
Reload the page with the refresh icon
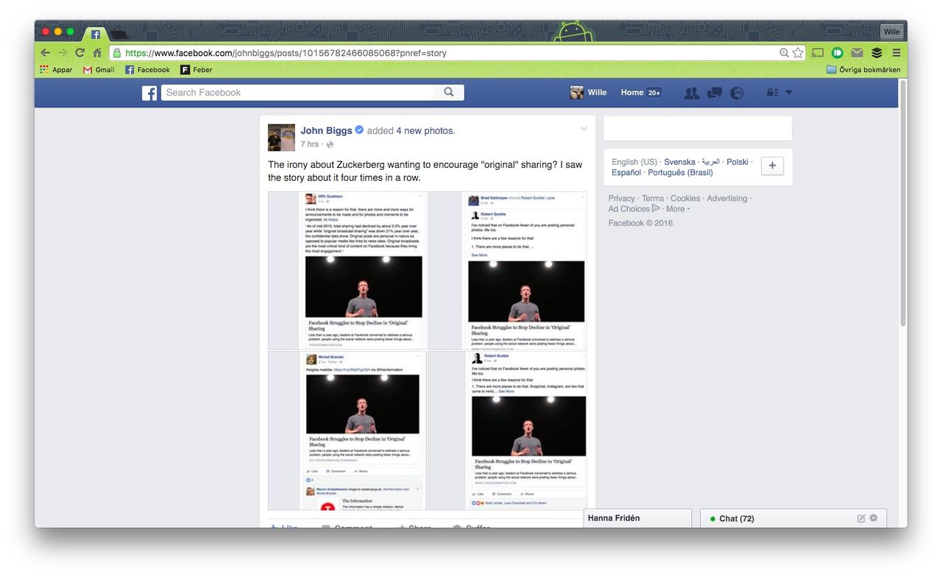click(79, 53)
